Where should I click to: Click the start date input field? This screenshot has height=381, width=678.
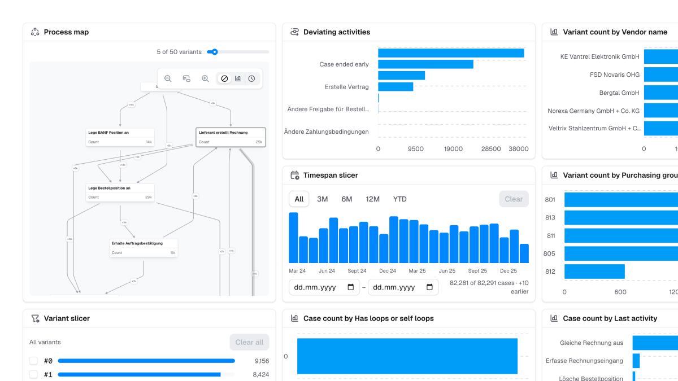coord(324,287)
